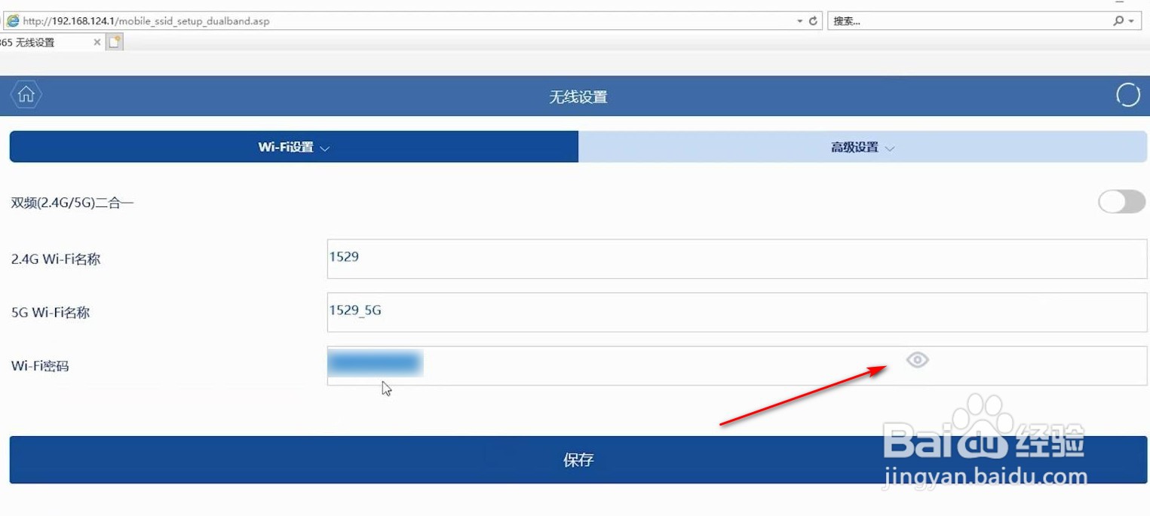Enable the 双频(2.4G/5G)二合一 toggle switch
1150x516 pixels.
click(x=1121, y=202)
